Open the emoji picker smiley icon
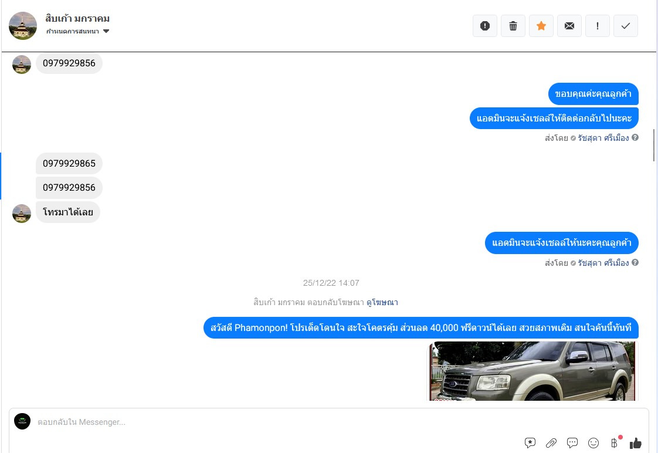Screen dimensions: 658x453 (593, 443)
